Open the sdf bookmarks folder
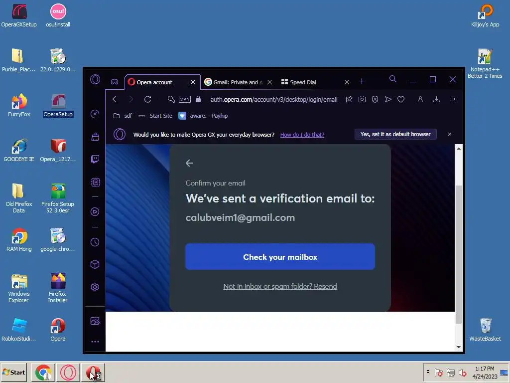Viewport: 510px width, 383px height. [x=123, y=116]
